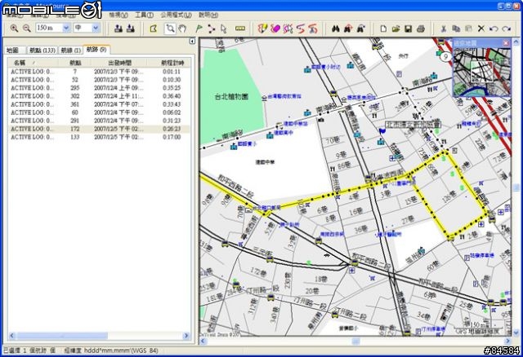The height and width of the screenshot is (357, 523).
Task: Open the 檢視(V) menu
Action: pyautogui.click(x=118, y=15)
